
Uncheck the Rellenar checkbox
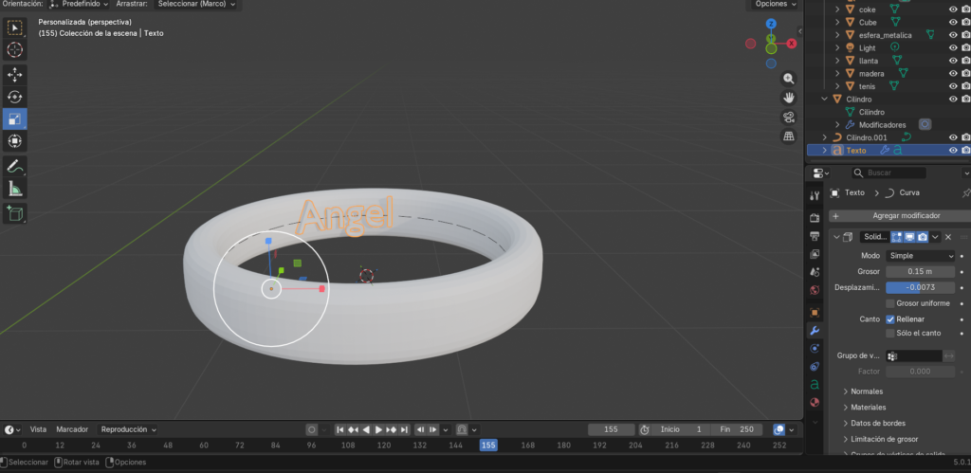[x=889, y=319]
